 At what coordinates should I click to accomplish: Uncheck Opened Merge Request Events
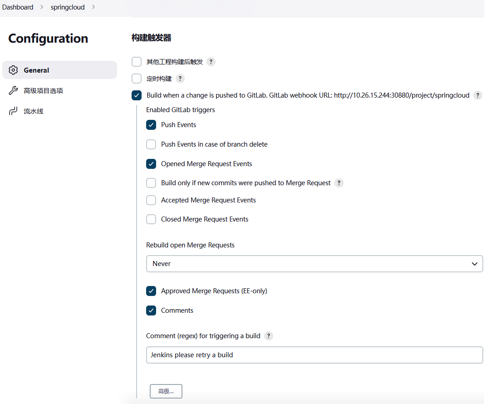coord(151,164)
